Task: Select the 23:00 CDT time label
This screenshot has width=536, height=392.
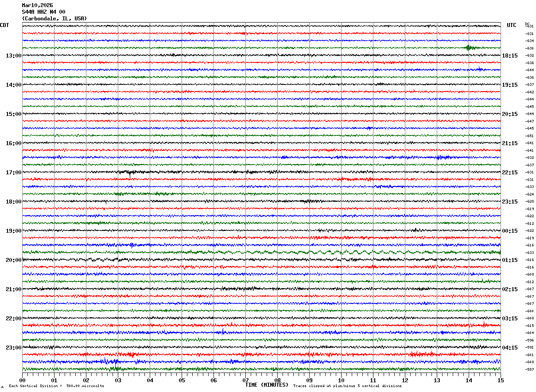Action: (x=14, y=348)
